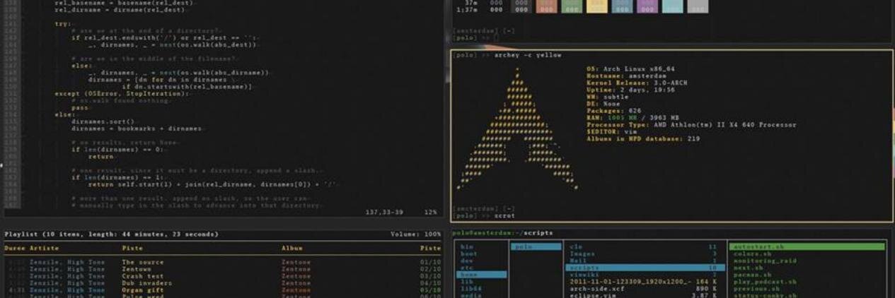Click the 'dirnames = bookmarks + dirnames' line
895x298 pixels.
coord(137,128)
